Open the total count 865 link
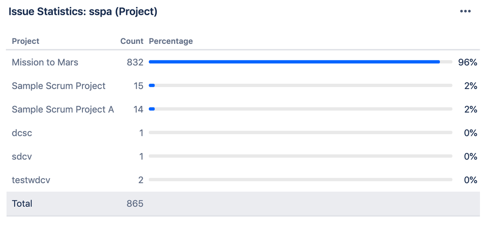The height and width of the screenshot is (227, 493). click(135, 204)
